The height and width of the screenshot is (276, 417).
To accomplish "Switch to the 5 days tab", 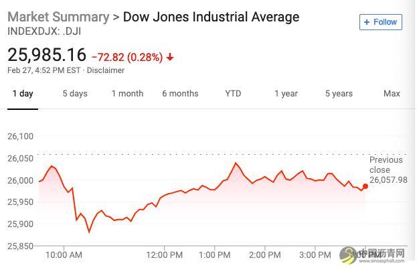I will [75, 94].
